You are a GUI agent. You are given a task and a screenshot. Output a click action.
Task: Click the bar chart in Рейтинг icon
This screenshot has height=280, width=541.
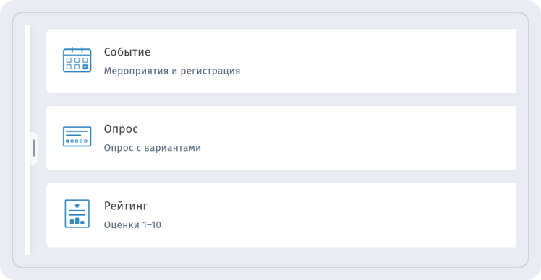click(x=77, y=221)
